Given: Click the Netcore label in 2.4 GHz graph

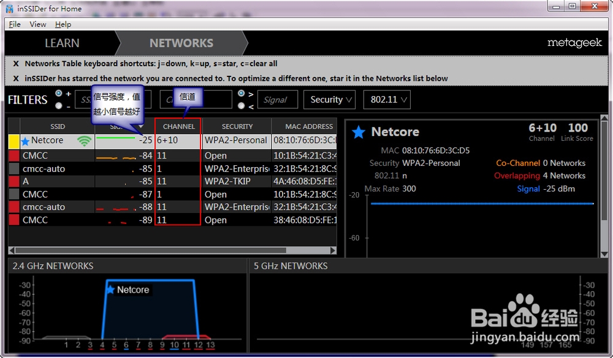Looking at the screenshot, I should tap(133, 289).
